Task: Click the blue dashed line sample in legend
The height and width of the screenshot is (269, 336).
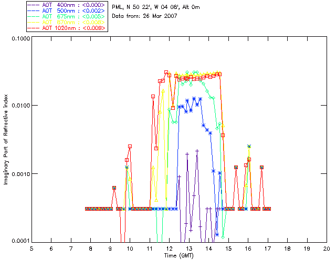Action: click(34, 11)
